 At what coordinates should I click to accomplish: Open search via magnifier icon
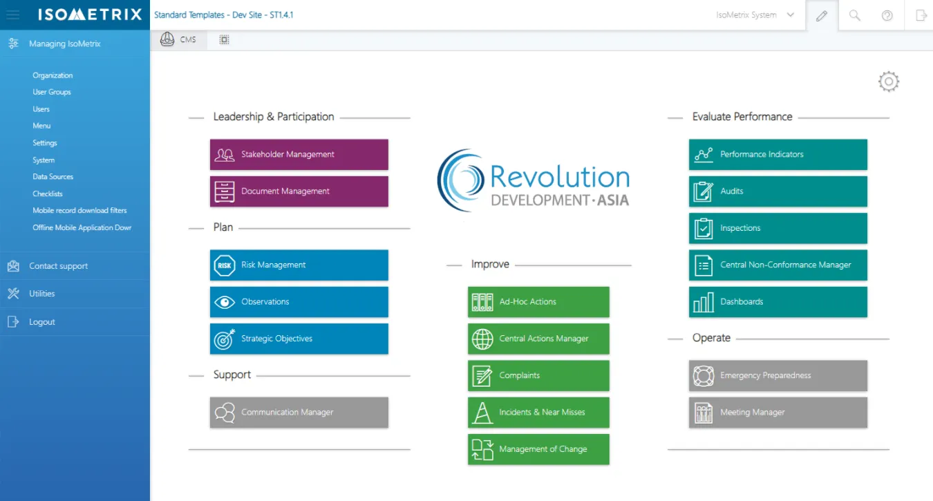[855, 15]
